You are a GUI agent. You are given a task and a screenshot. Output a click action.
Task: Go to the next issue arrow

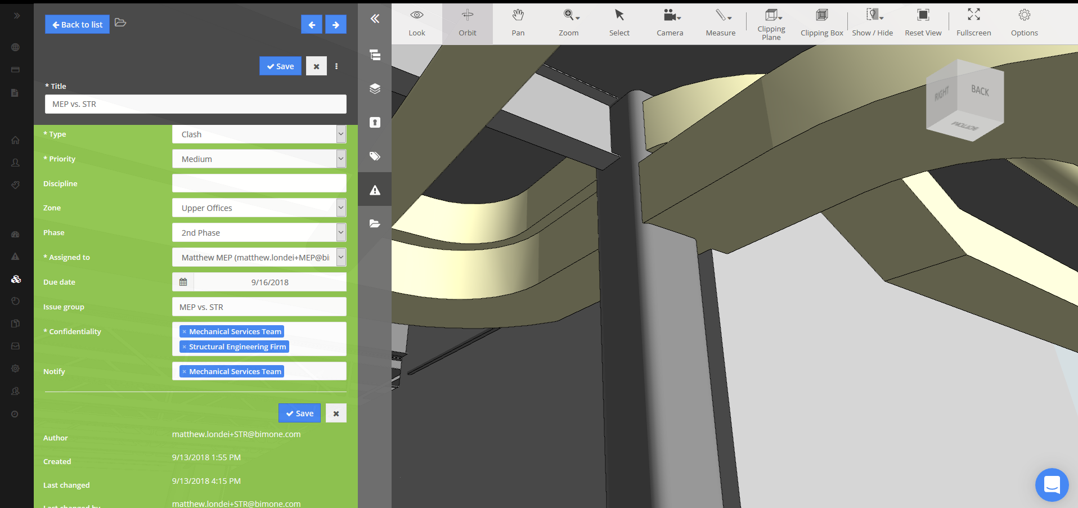click(336, 24)
